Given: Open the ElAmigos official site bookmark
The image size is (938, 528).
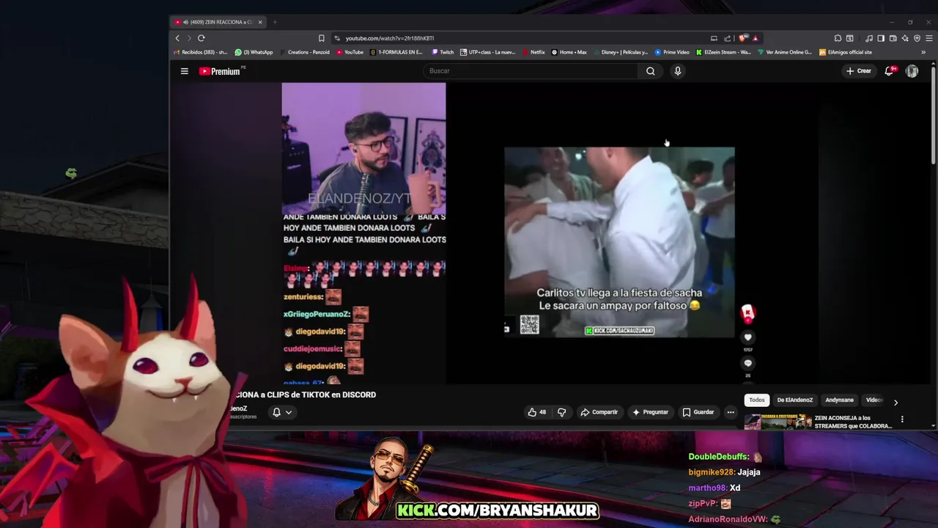Looking at the screenshot, I should pos(846,52).
